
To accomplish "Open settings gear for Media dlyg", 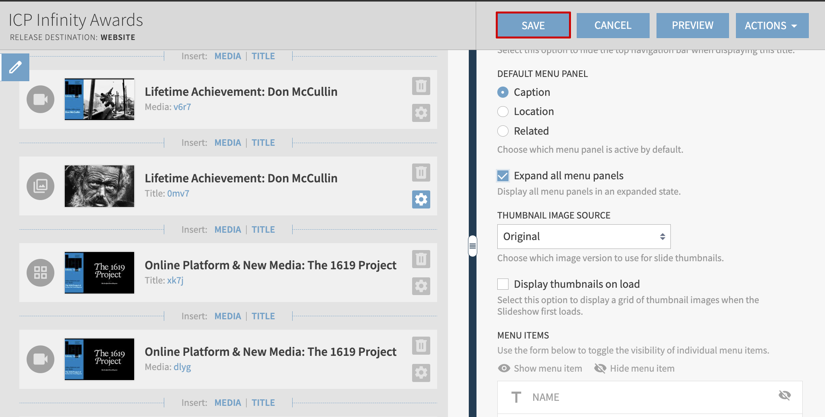I will (x=421, y=373).
